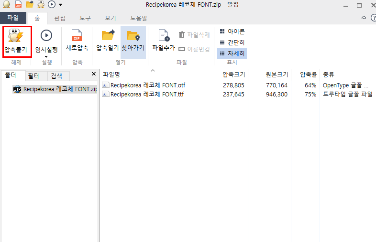Image resolution: width=376 pixels, height=242 pixels.
Task: Click the 75% compression ratio cell
Action: [x=310, y=95]
